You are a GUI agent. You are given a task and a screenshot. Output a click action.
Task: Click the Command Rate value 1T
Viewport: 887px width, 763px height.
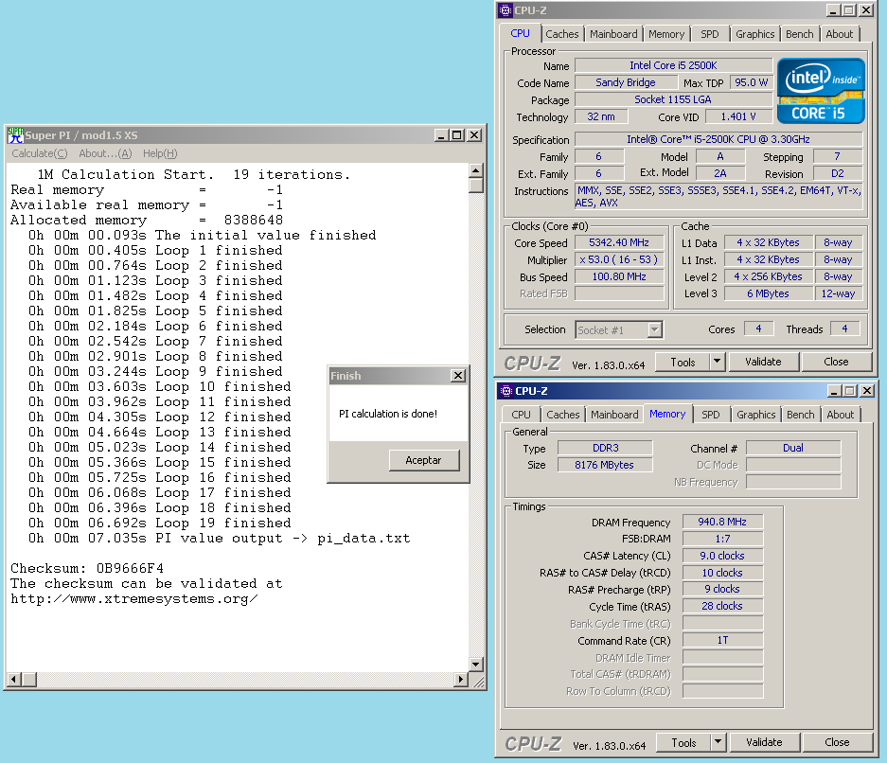click(x=722, y=640)
